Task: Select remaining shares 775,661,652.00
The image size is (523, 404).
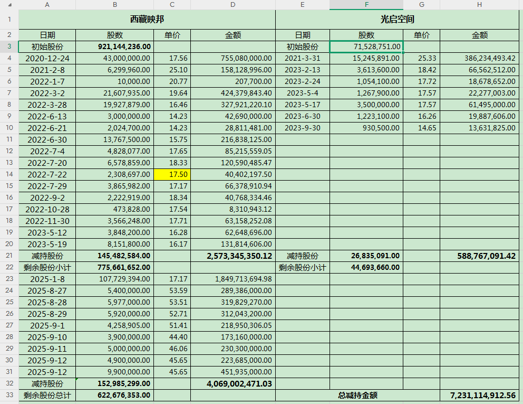Action: [x=115, y=267]
